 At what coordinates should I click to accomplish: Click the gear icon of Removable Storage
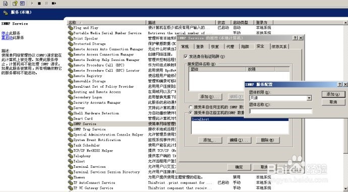click(70, 81)
